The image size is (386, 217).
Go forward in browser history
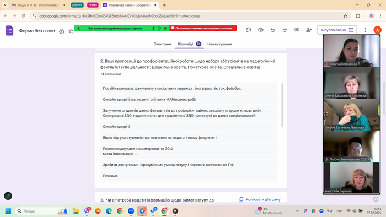click(14, 16)
